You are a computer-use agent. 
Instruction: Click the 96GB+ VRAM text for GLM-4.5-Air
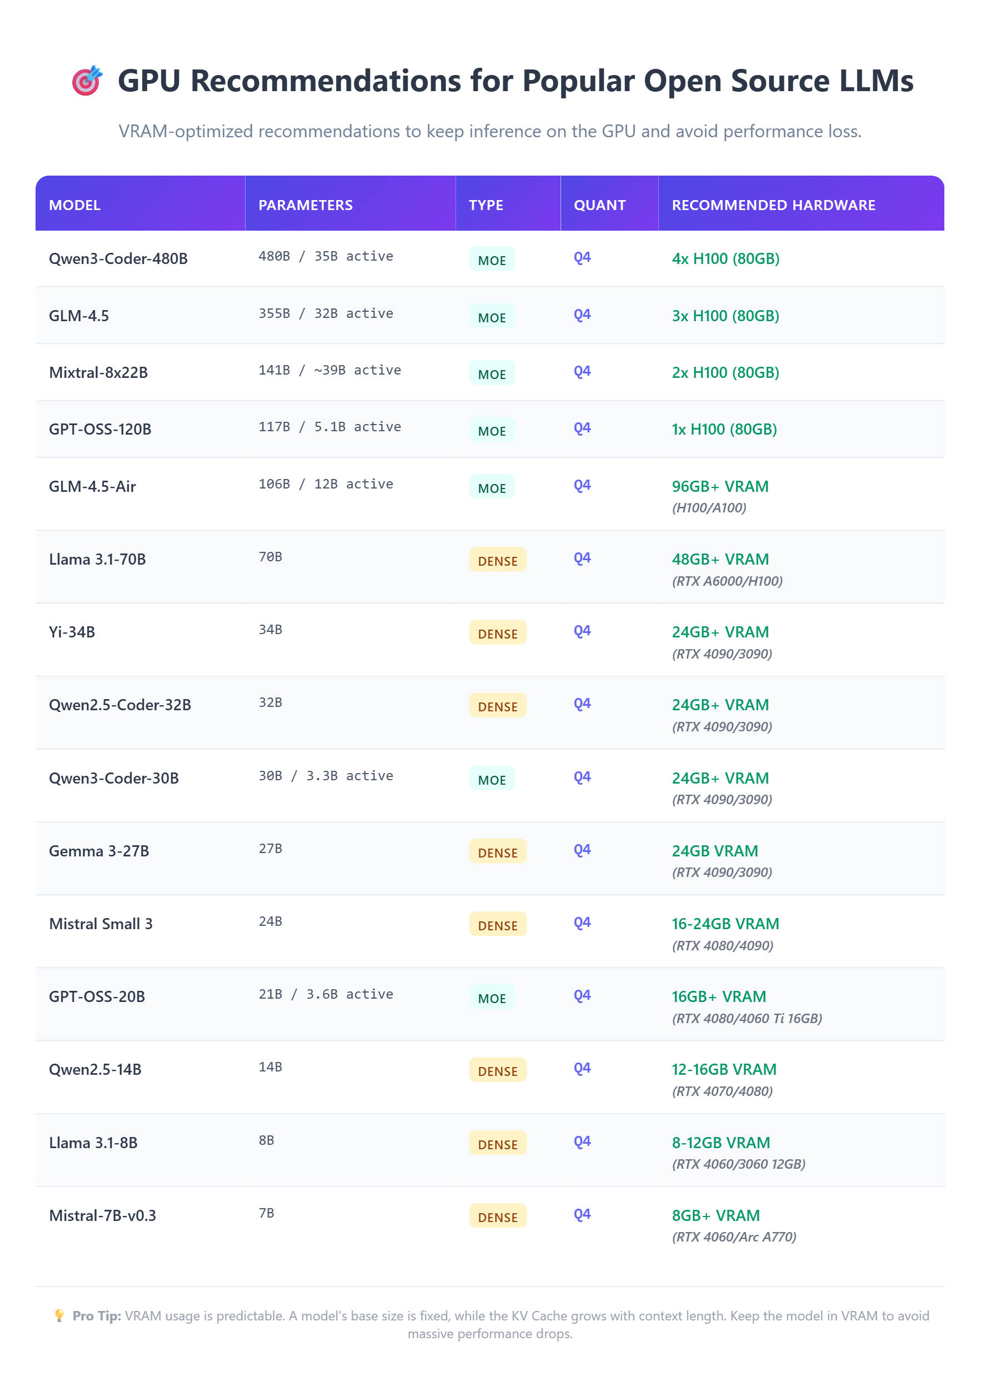tap(720, 486)
